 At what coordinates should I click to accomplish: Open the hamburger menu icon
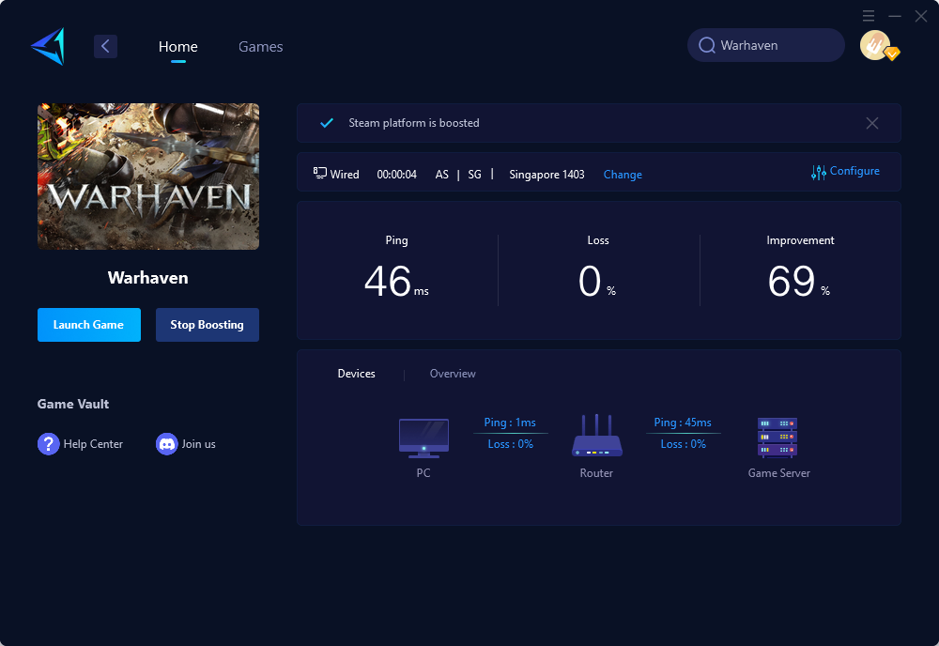[x=869, y=16]
